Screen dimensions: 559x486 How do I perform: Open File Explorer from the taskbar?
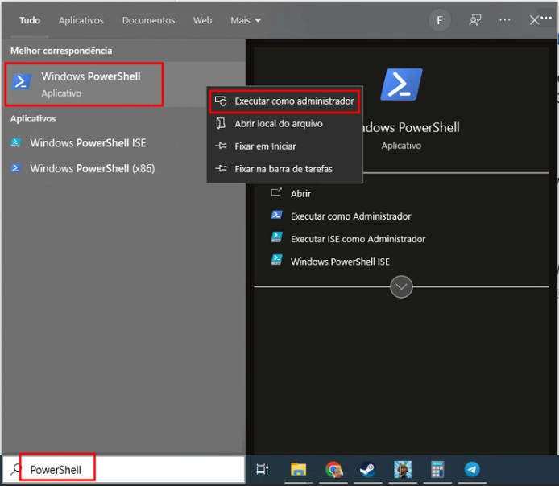point(298,469)
